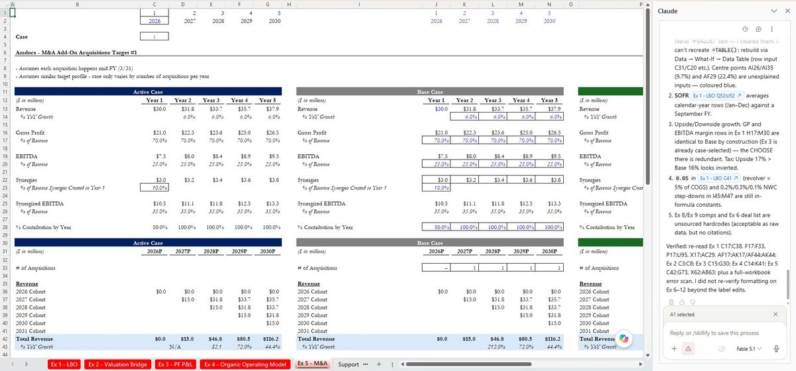Start a new chat in Claude panel

coord(759,29)
